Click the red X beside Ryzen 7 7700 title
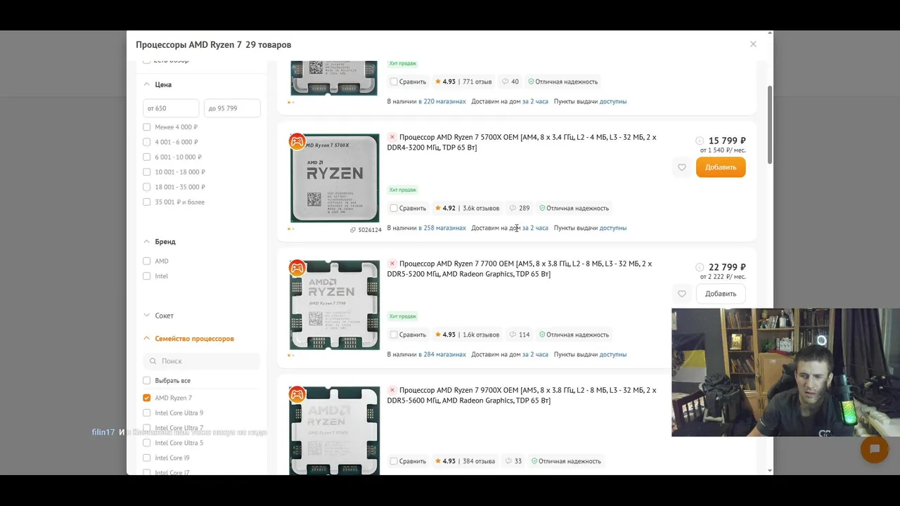The height and width of the screenshot is (506, 900). [x=392, y=264]
